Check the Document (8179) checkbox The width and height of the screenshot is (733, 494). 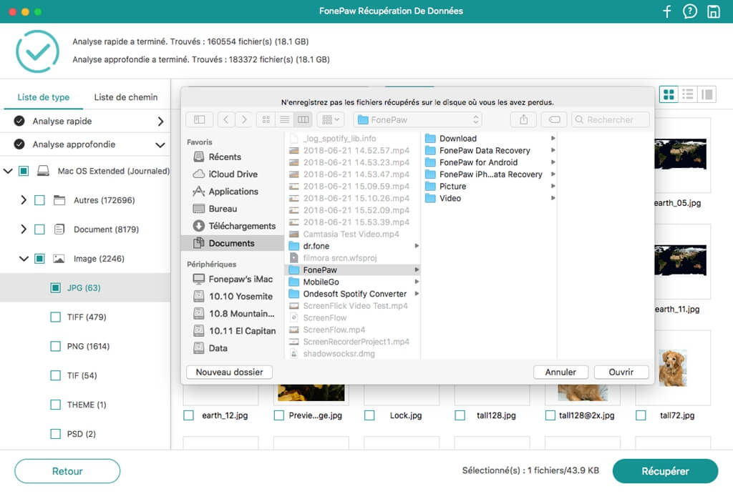[40, 229]
